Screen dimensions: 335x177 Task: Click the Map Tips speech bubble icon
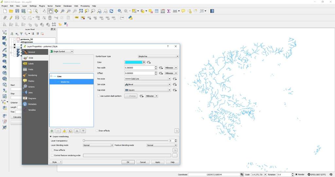(x=183, y=11)
